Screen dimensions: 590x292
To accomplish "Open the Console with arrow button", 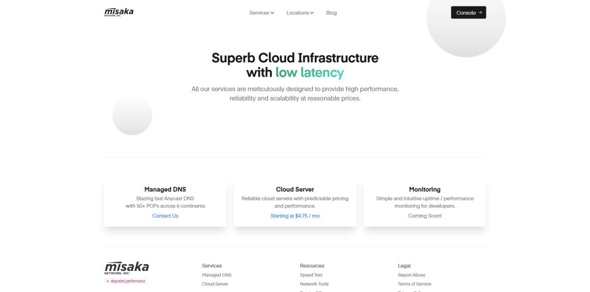I will coord(468,13).
